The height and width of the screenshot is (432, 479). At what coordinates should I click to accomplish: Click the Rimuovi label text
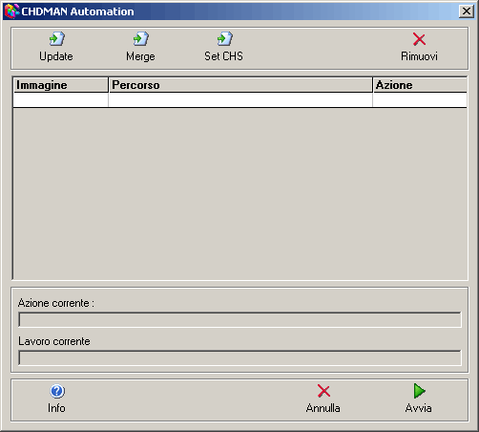419,56
